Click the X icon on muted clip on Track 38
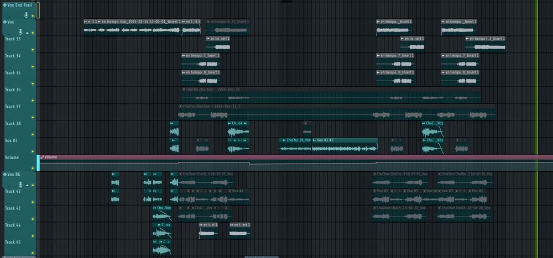 pyautogui.click(x=305, y=123)
